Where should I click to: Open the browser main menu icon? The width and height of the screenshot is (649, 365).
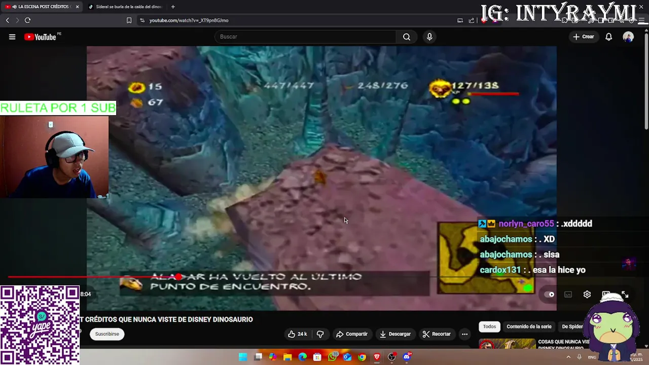pyautogui.click(x=642, y=20)
